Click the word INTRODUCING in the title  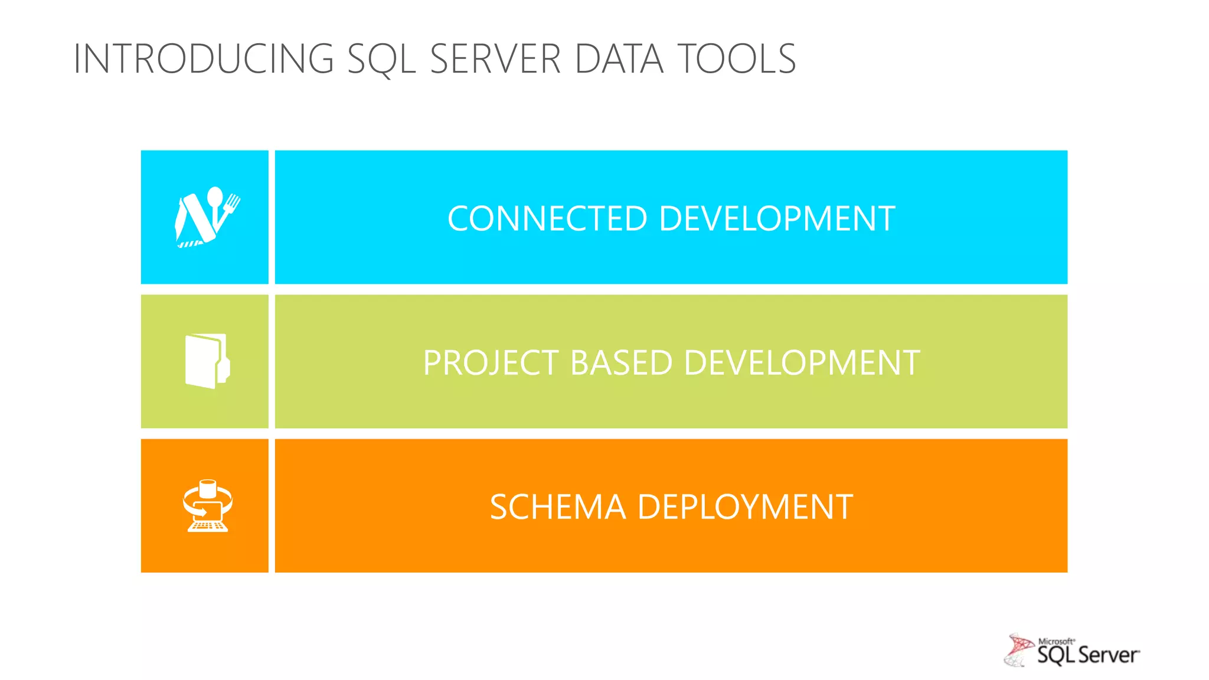click(204, 59)
